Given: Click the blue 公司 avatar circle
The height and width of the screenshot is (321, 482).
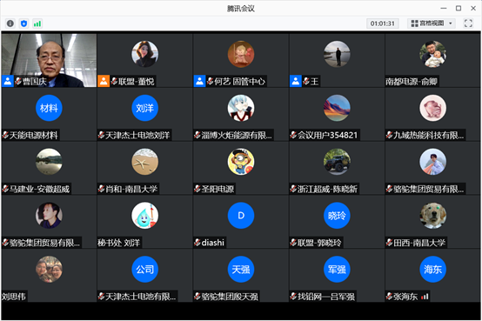Looking at the screenshot, I should 144,270.
